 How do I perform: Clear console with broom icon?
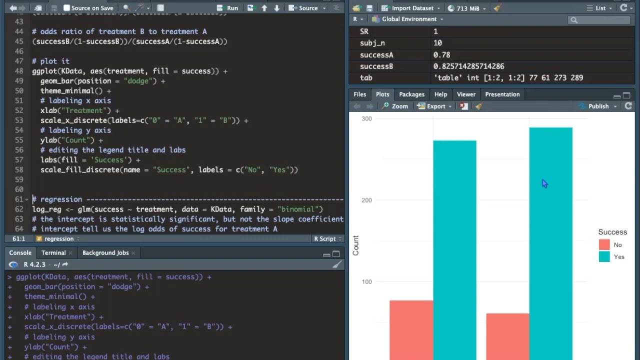[337, 264]
